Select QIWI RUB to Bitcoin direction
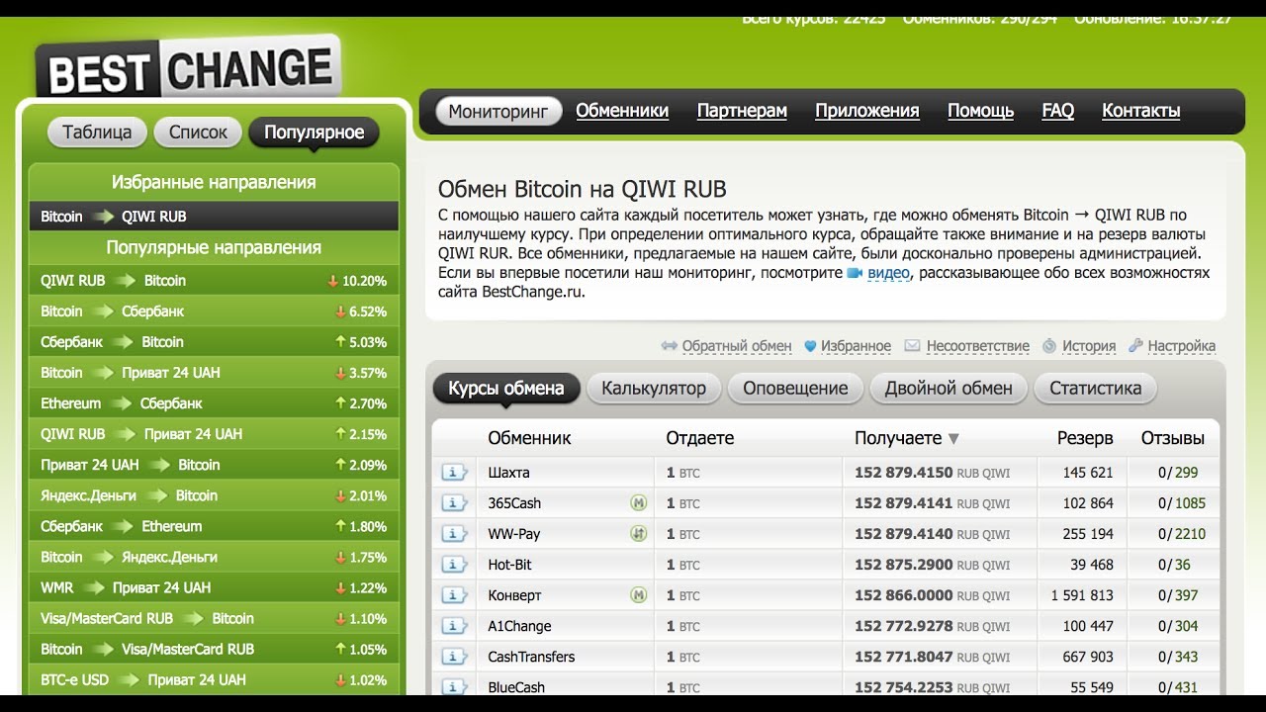Image resolution: width=1266 pixels, height=712 pixels. [214, 281]
